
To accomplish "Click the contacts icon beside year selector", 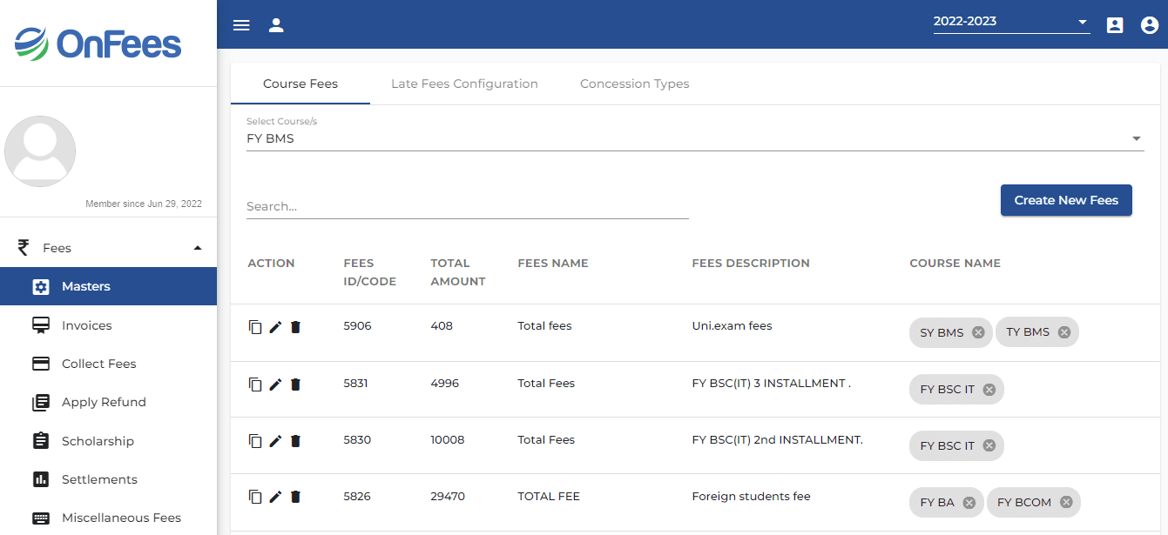I will point(1115,25).
